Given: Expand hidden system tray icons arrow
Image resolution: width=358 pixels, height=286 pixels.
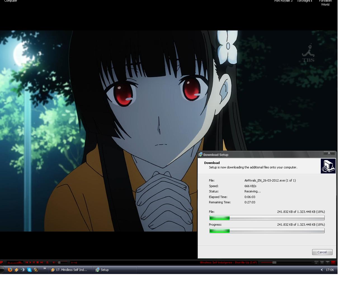Looking at the screenshot, I should tap(322, 270).
